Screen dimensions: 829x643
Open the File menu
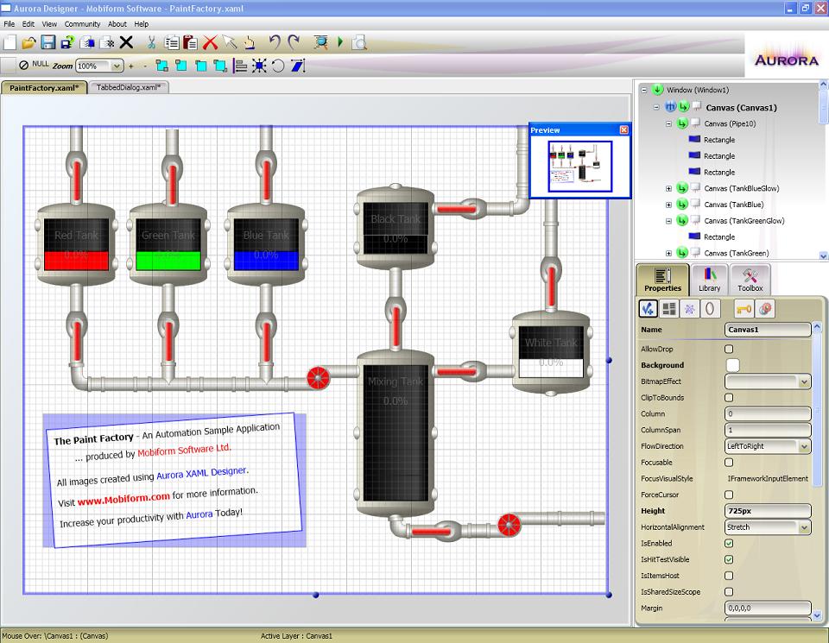(9, 24)
